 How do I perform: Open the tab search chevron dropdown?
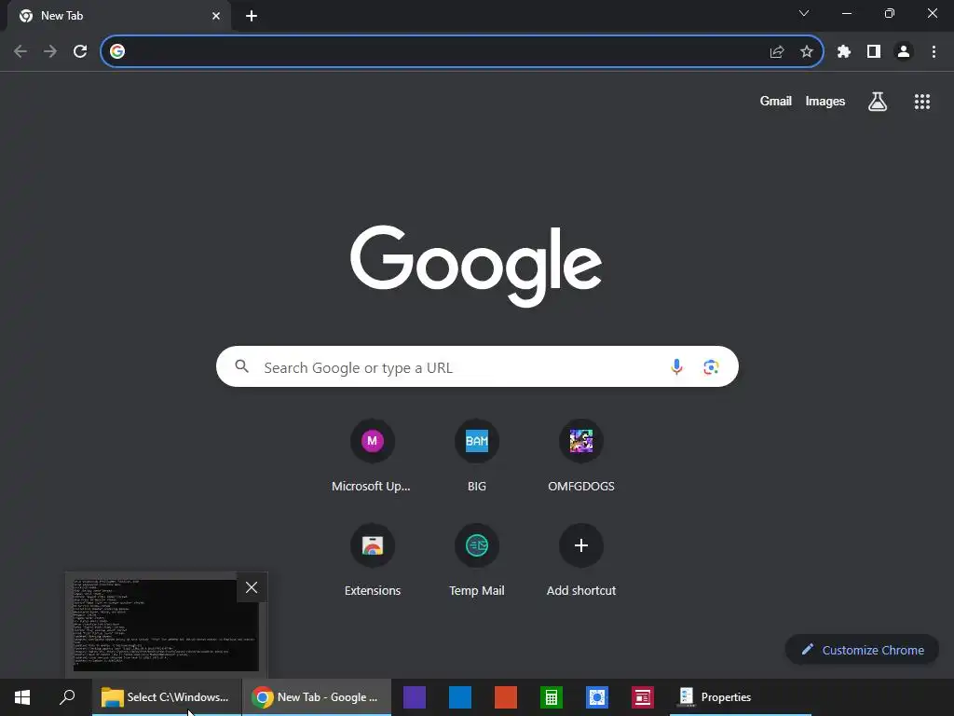click(x=804, y=13)
